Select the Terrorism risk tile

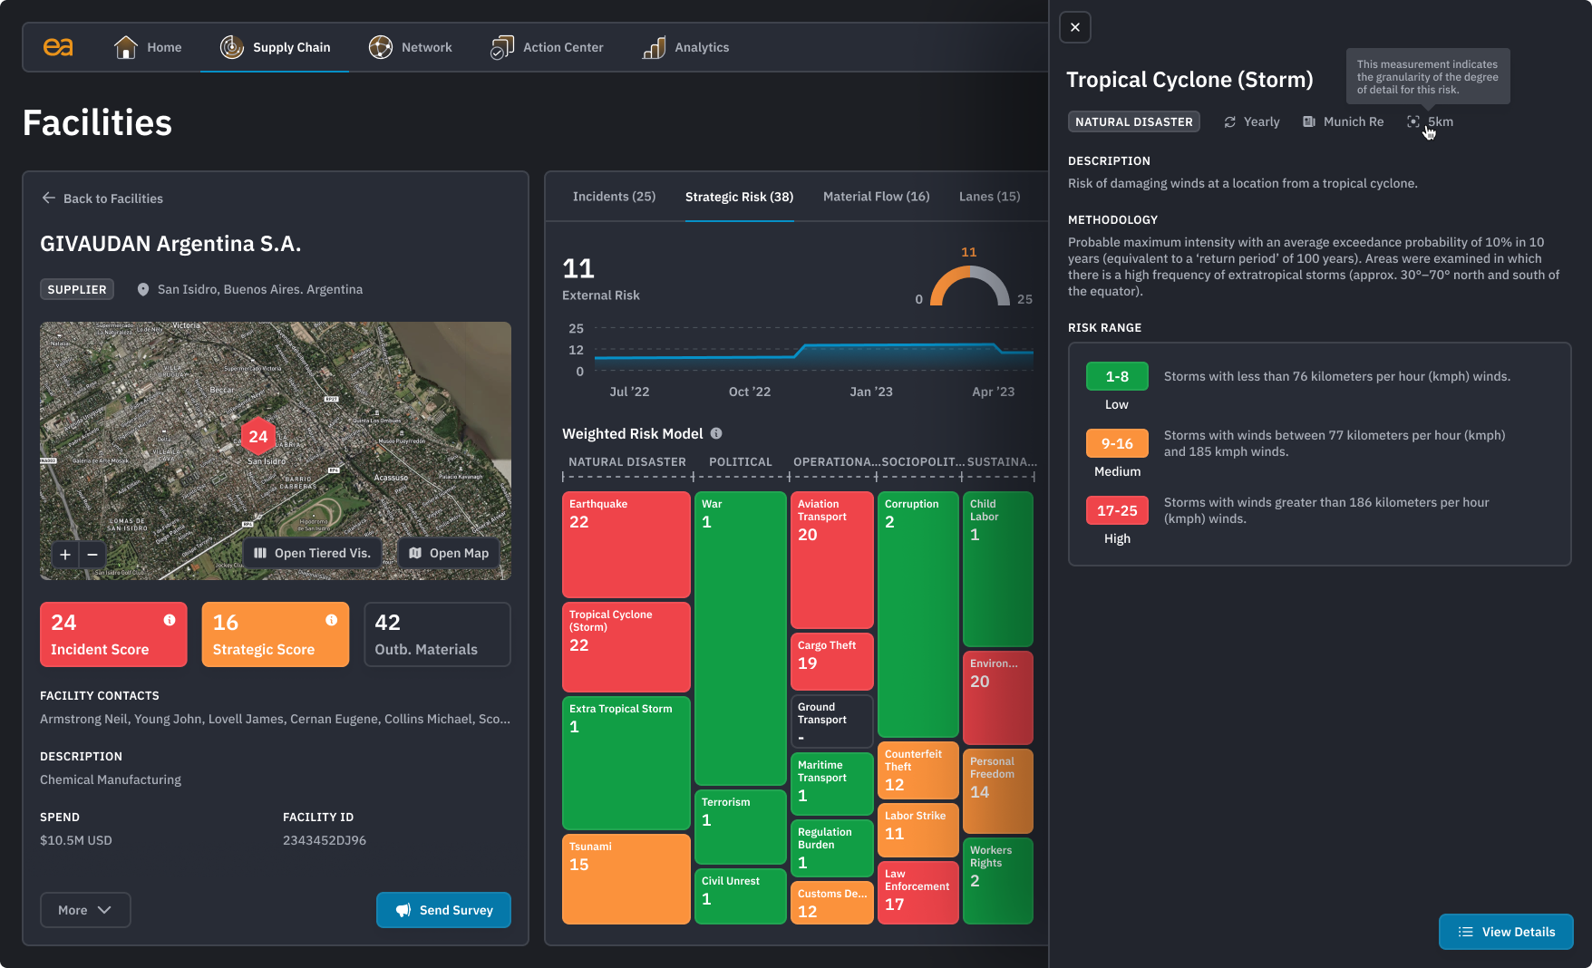(x=741, y=827)
